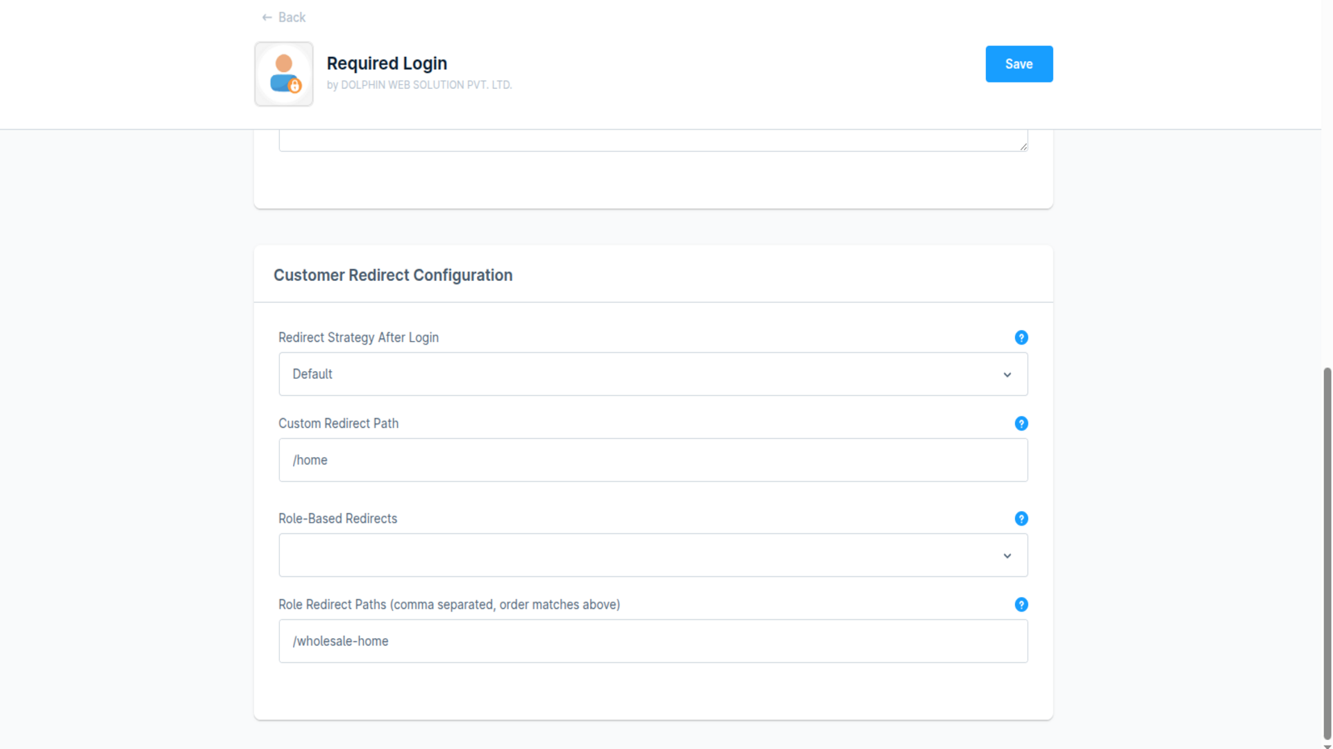The width and height of the screenshot is (1333, 749).
Task: Click the Back arrow icon
Action: pos(267,17)
